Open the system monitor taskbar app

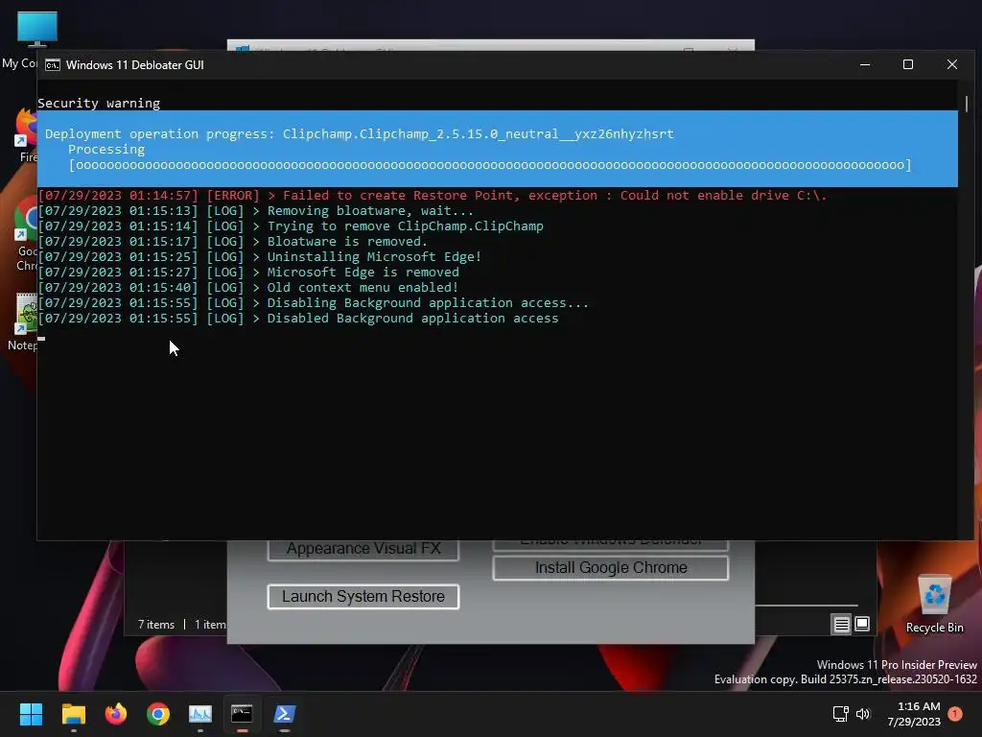(200, 714)
